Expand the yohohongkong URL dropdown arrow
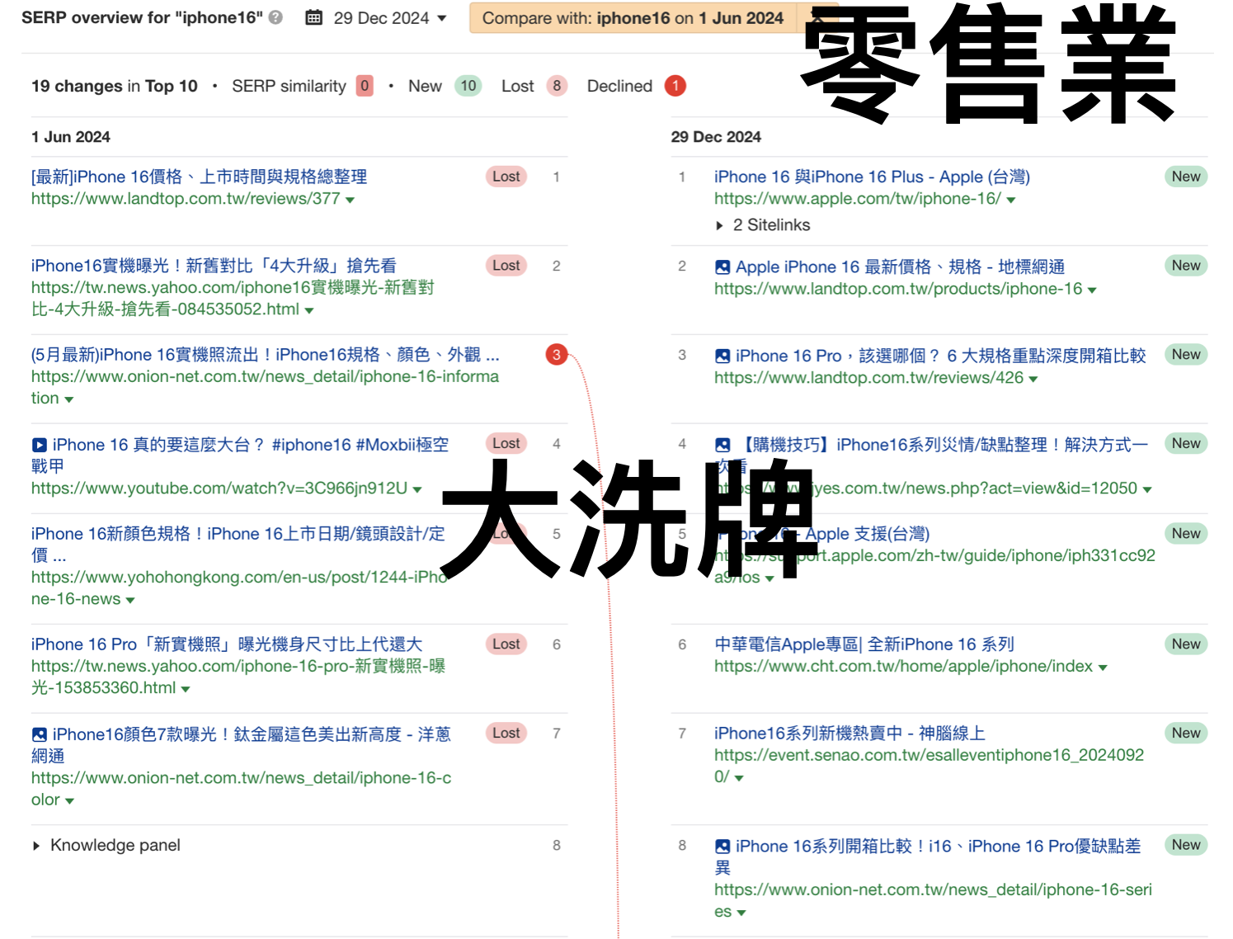The image size is (1233, 939). point(130,600)
